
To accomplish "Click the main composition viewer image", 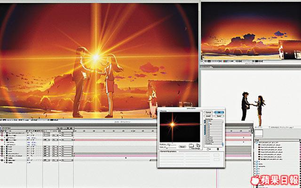I will pyautogui.click(x=99, y=61).
